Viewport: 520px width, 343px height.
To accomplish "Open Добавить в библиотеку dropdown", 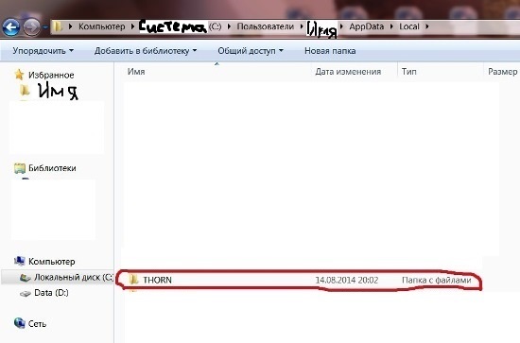I will [x=146, y=51].
